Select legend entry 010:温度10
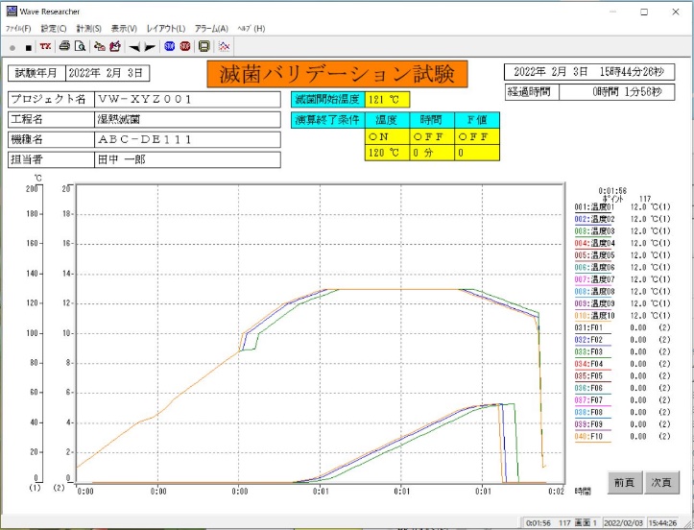 594,316
